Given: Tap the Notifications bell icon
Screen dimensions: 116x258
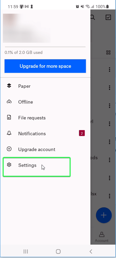Looking at the screenshot, I should point(9,133).
